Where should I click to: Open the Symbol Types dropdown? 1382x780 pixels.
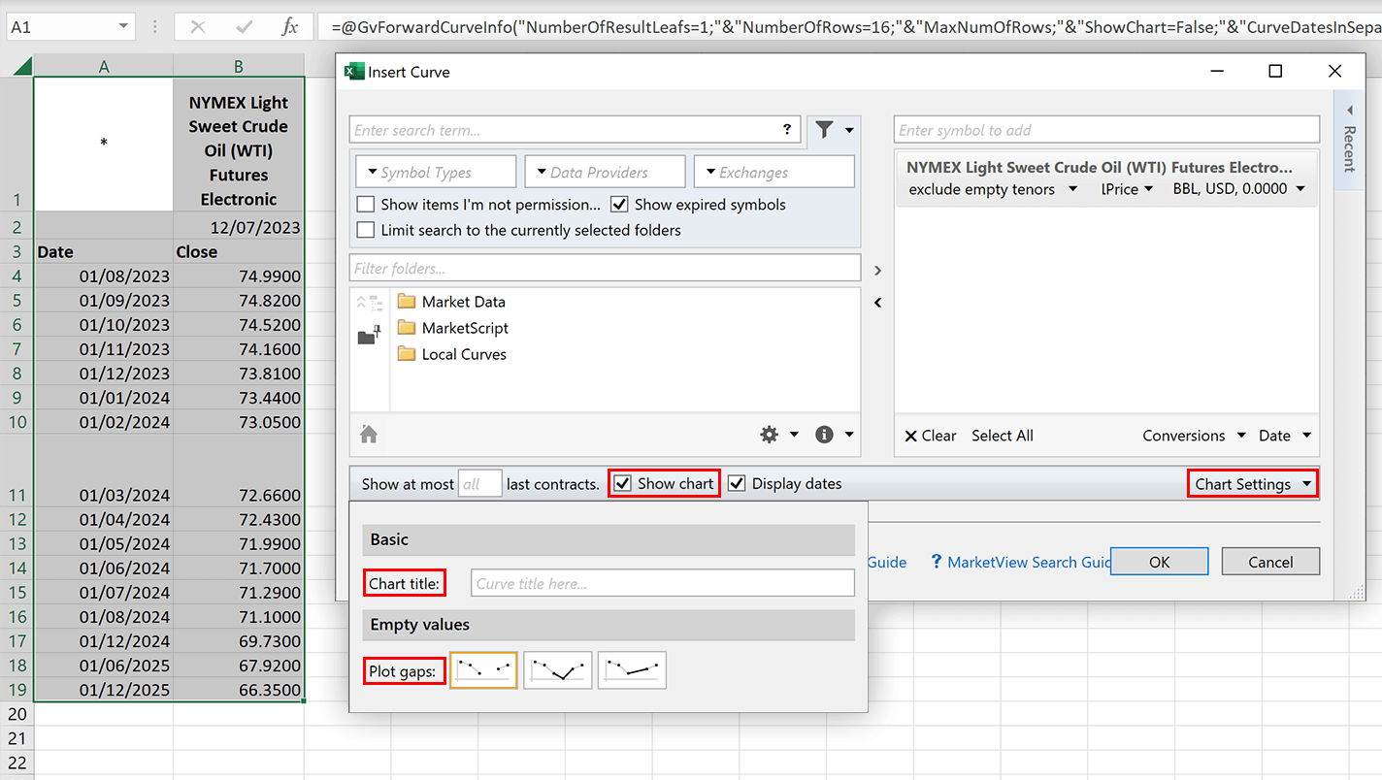point(436,172)
